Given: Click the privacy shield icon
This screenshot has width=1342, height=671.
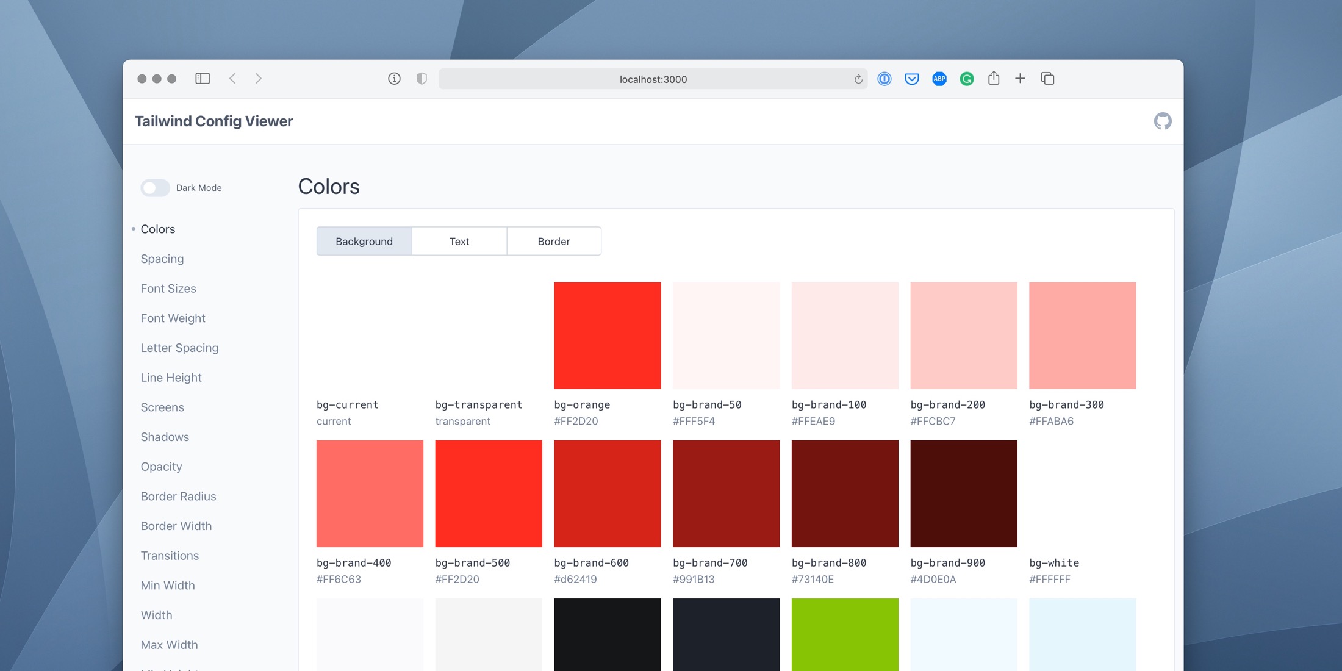Looking at the screenshot, I should coord(422,78).
